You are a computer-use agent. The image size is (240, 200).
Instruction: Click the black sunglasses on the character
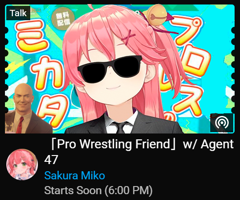tap(110, 68)
